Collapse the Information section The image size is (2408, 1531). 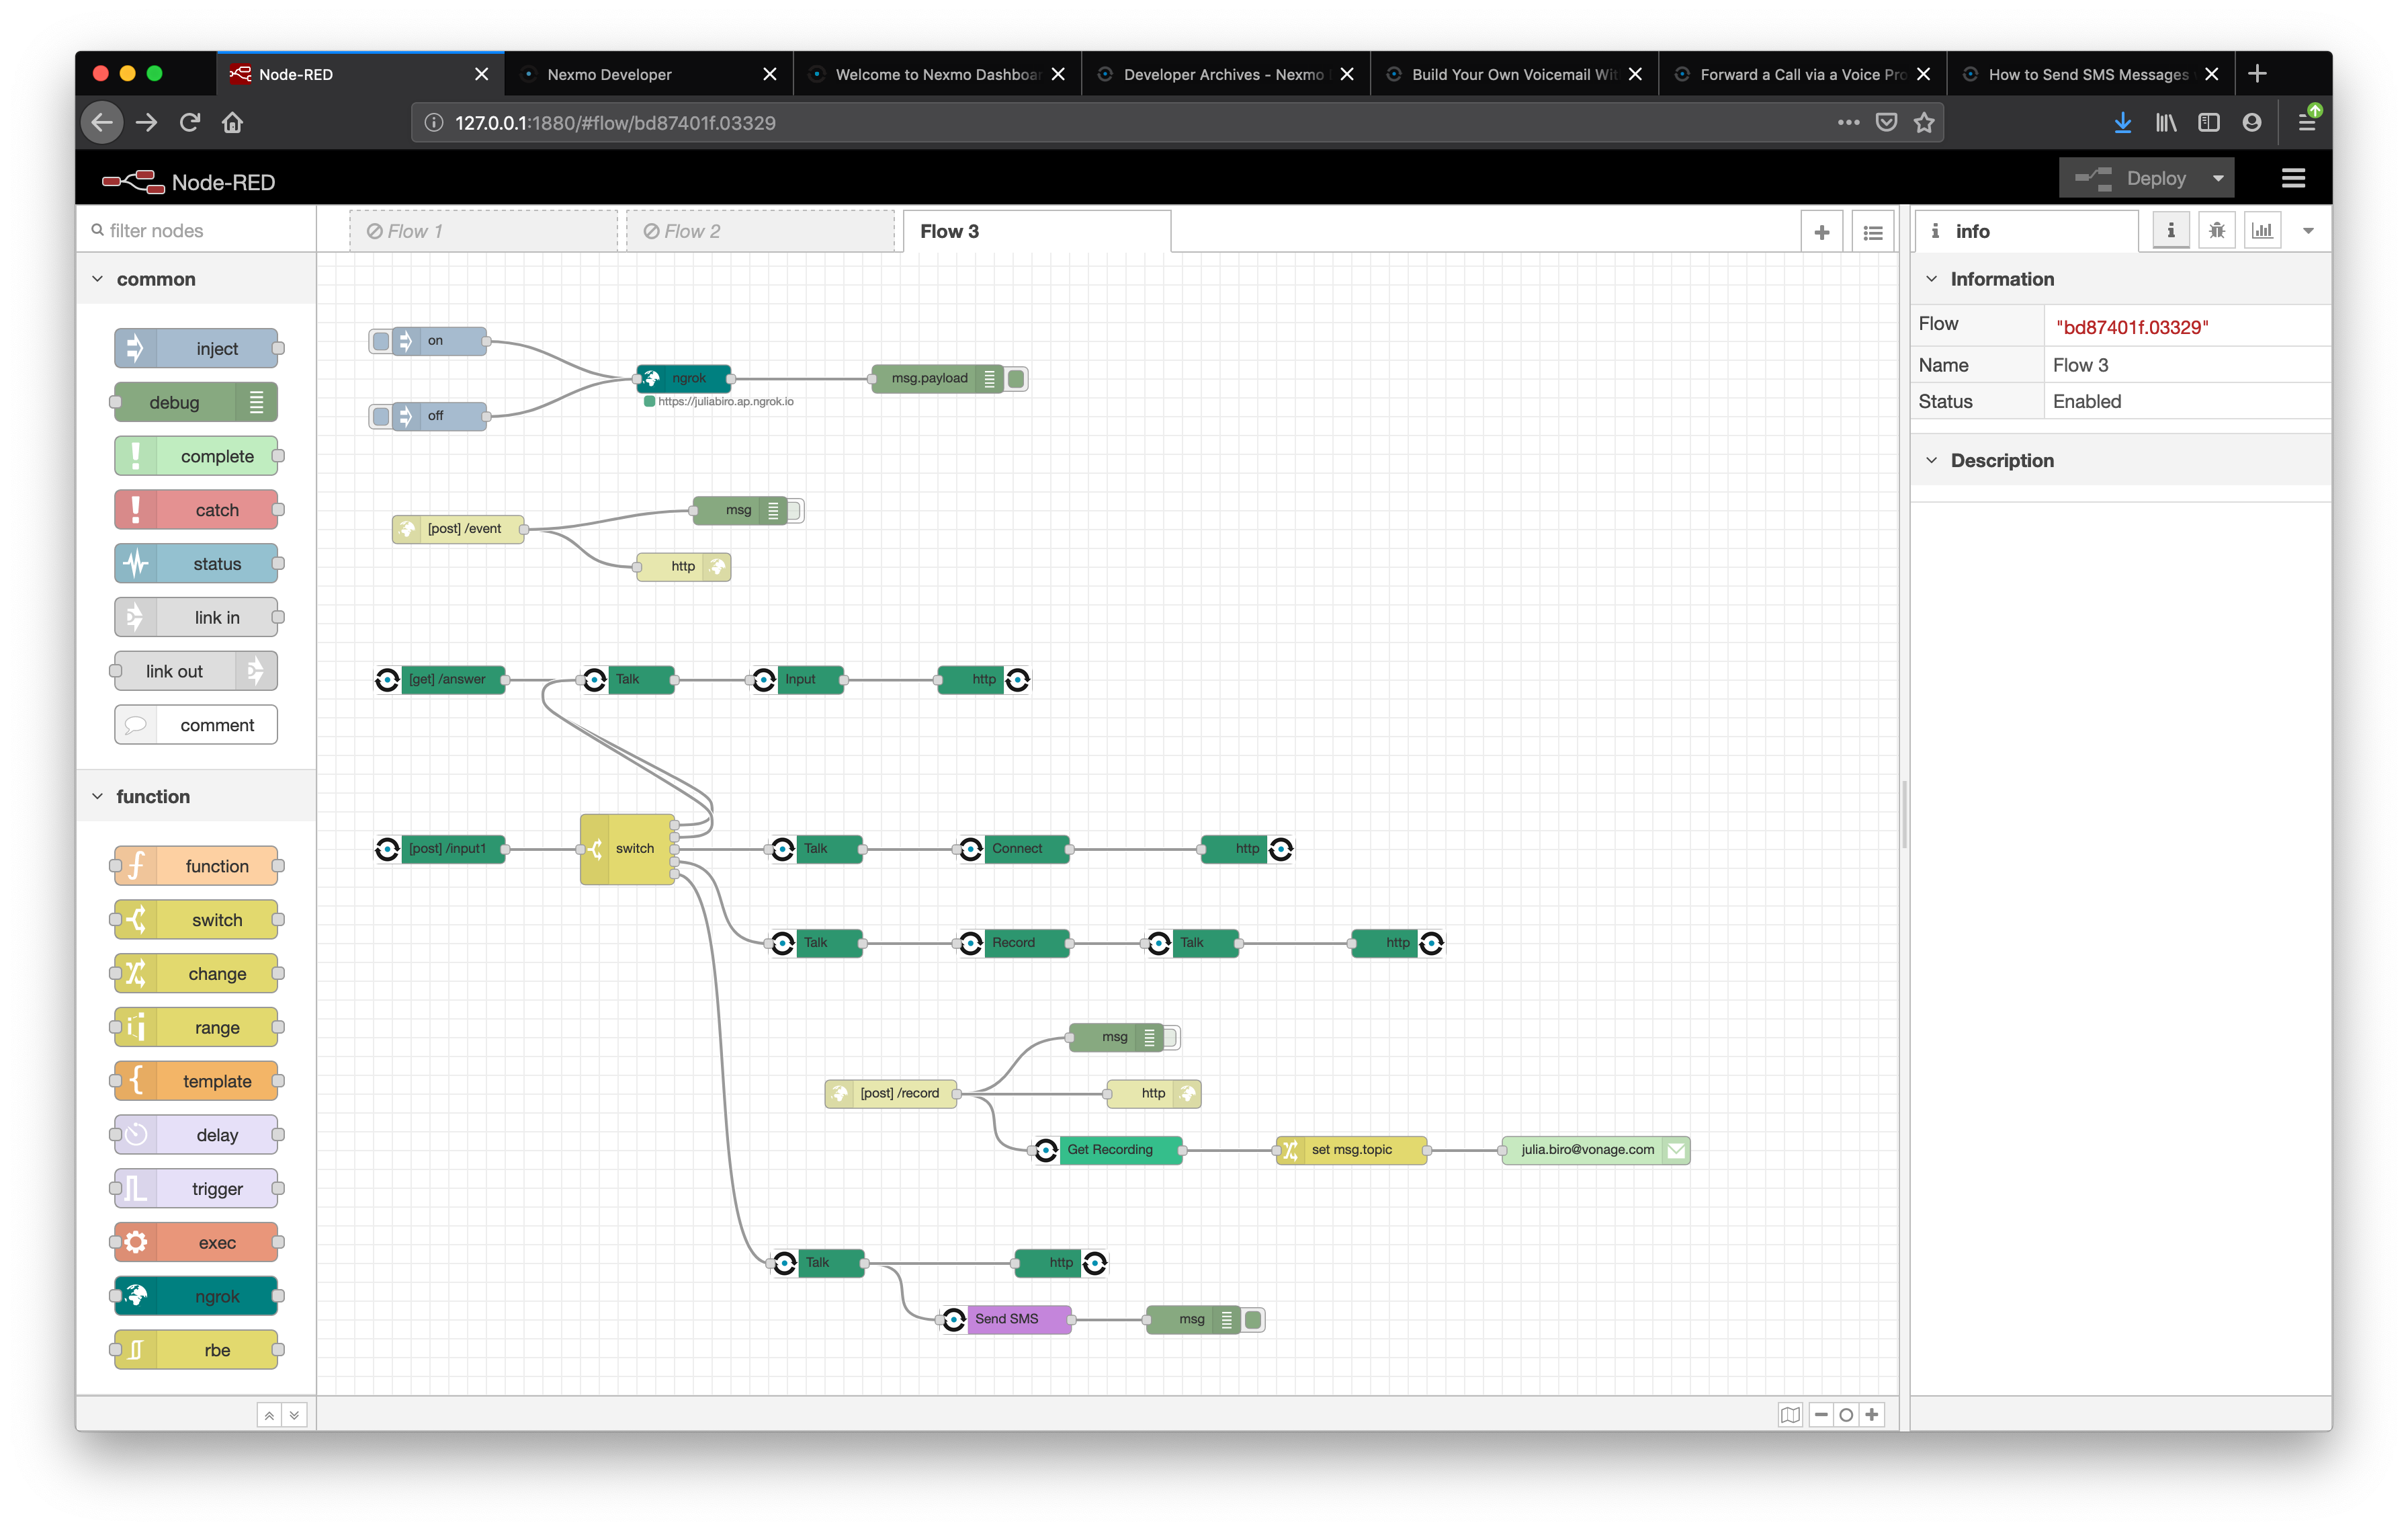1932,279
